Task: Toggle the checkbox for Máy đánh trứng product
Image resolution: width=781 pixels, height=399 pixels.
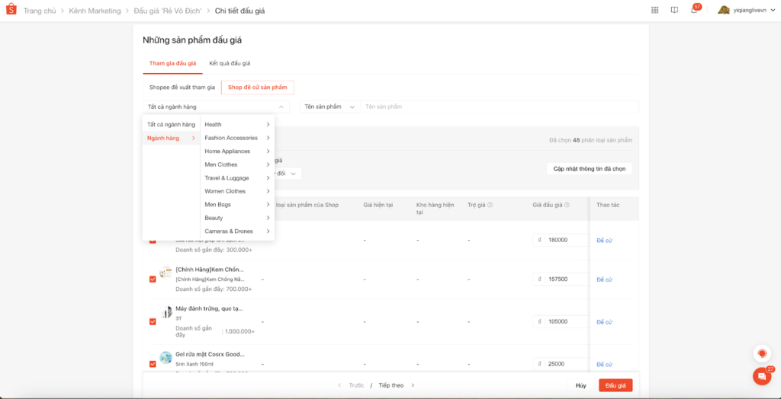Action: [153, 321]
